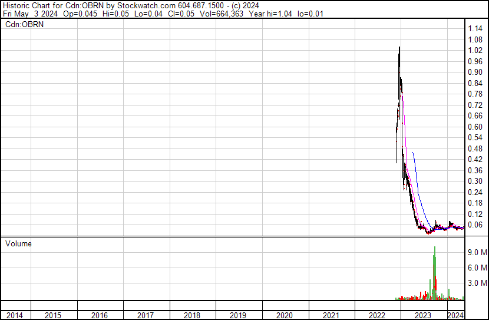Click the 2021 year label on the time axis
The image size is (489, 320).
click(x=331, y=315)
